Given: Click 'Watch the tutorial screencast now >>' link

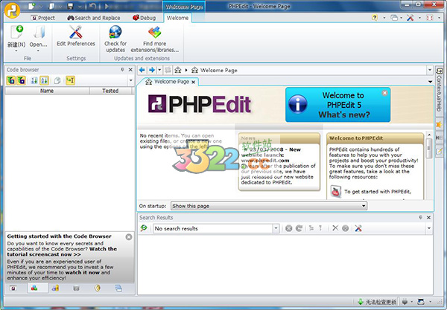Looking at the screenshot, I should (62, 251).
